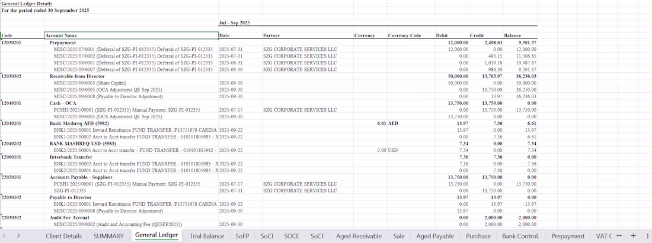Select the Jul - Sep 2025 header cell
The height and width of the screenshot is (243, 652).
click(234, 23)
